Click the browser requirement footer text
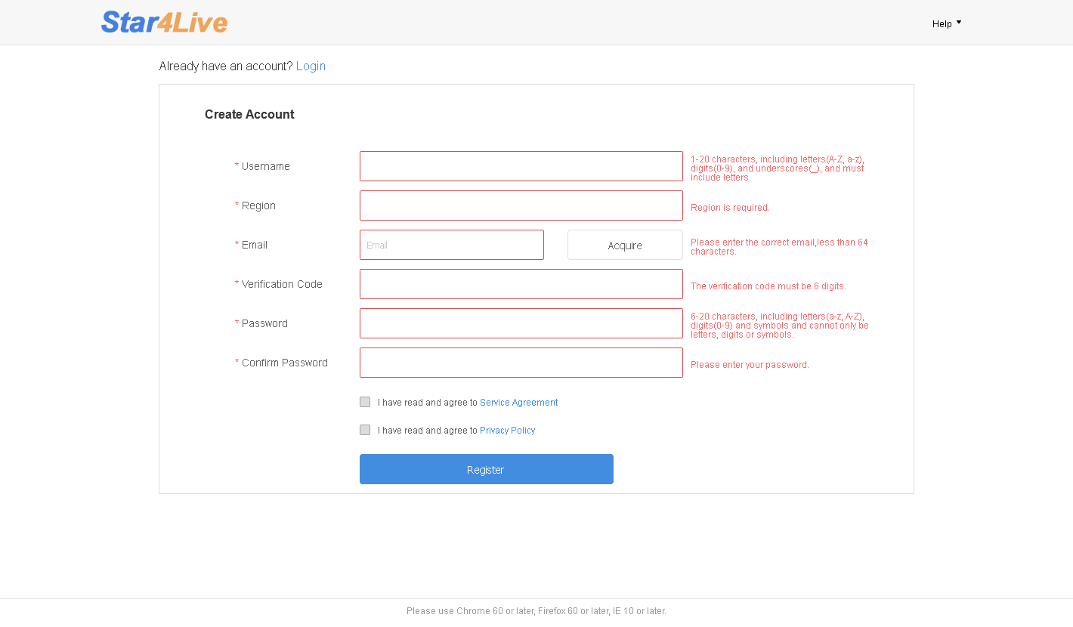Viewport: 1073px width, 627px height. pos(536,611)
